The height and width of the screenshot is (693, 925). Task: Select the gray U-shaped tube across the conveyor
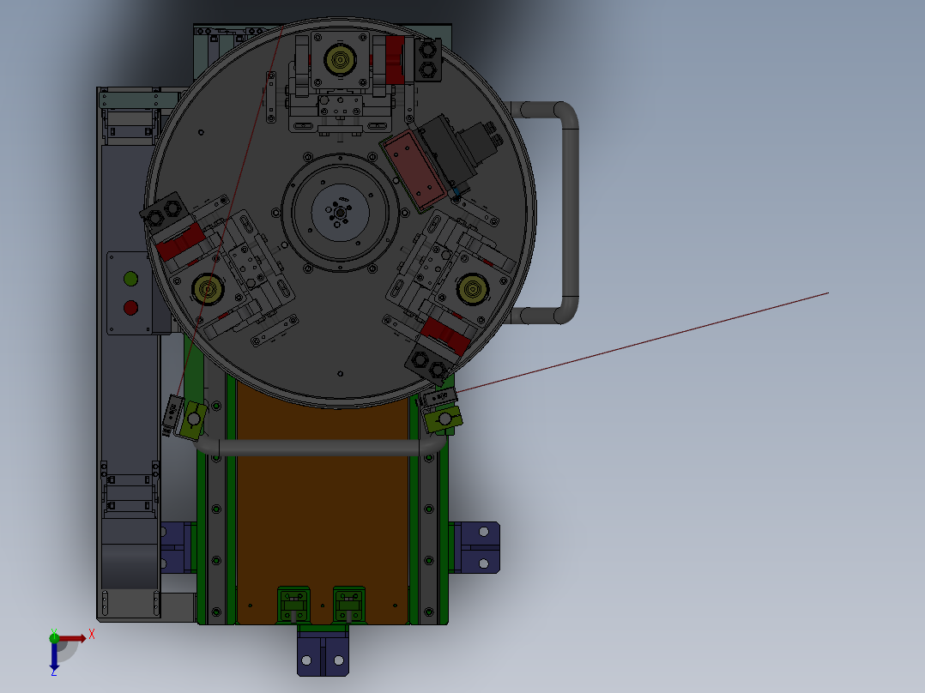click(x=319, y=447)
